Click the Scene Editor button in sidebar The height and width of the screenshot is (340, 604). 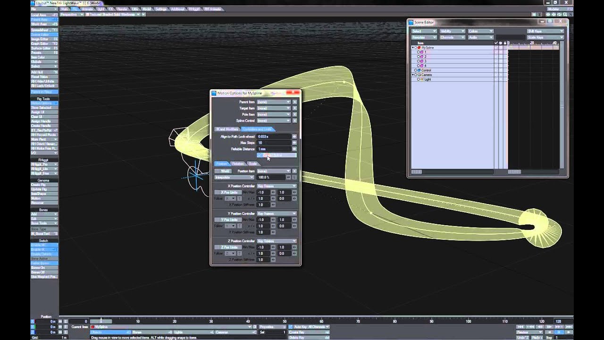pyautogui.click(x=44, y=34)
